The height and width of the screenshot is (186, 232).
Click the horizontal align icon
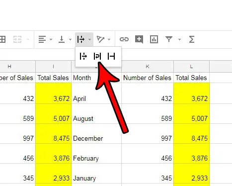click(42, 39)
